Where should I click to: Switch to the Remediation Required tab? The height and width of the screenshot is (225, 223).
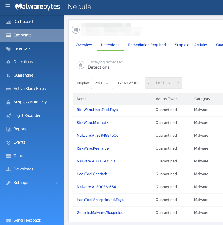[x=147, y=45]
